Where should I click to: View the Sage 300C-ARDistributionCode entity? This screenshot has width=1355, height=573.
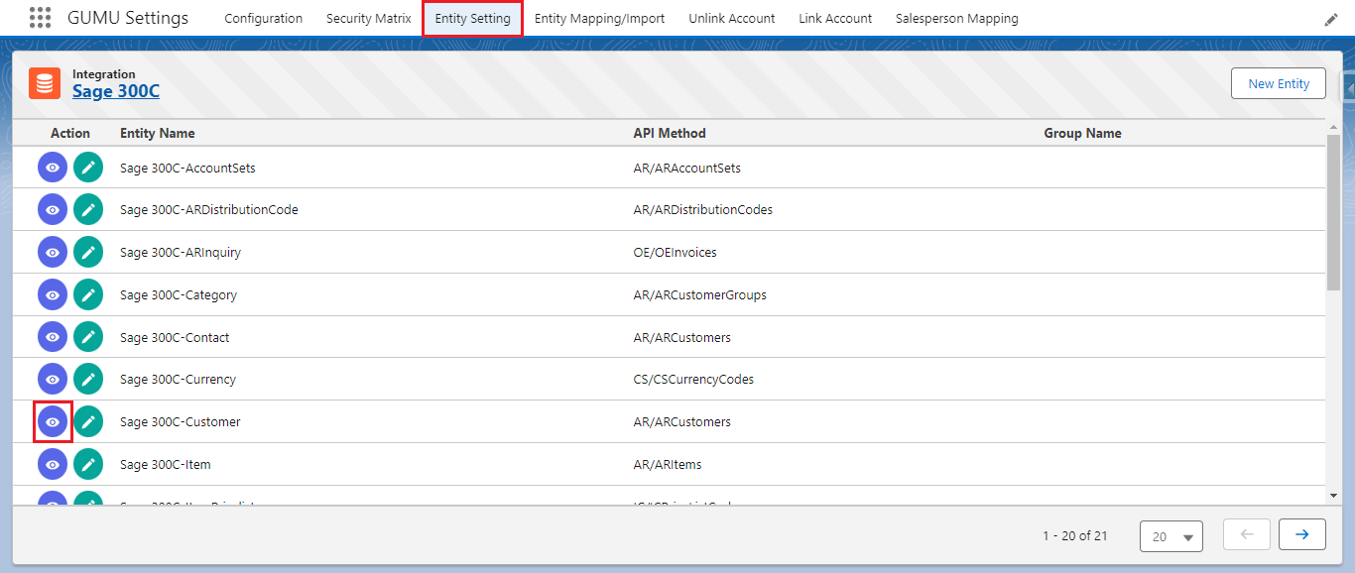click(53, 210)
